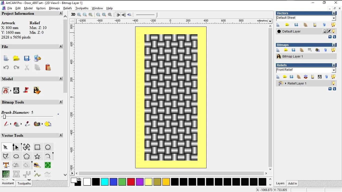342x192 pixels.
Task: Delete bitmap layer using trash icon
Action: tap(325, 50)
